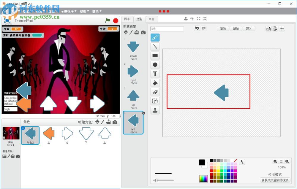Select the scissors delete icon in top toolbar
Screen dimensions: 297x189
click(192, 18)
